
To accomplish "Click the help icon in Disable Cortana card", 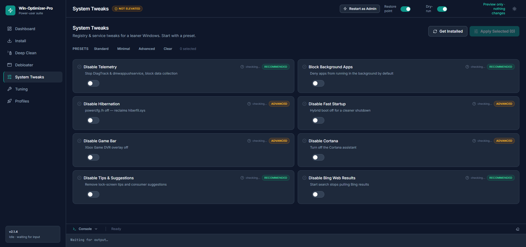I will [474, 141].
